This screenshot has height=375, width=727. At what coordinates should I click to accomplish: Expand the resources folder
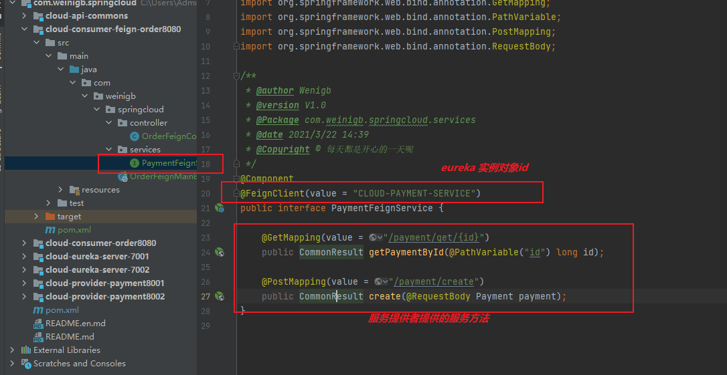pyautogui.click(x=61, y=190)
